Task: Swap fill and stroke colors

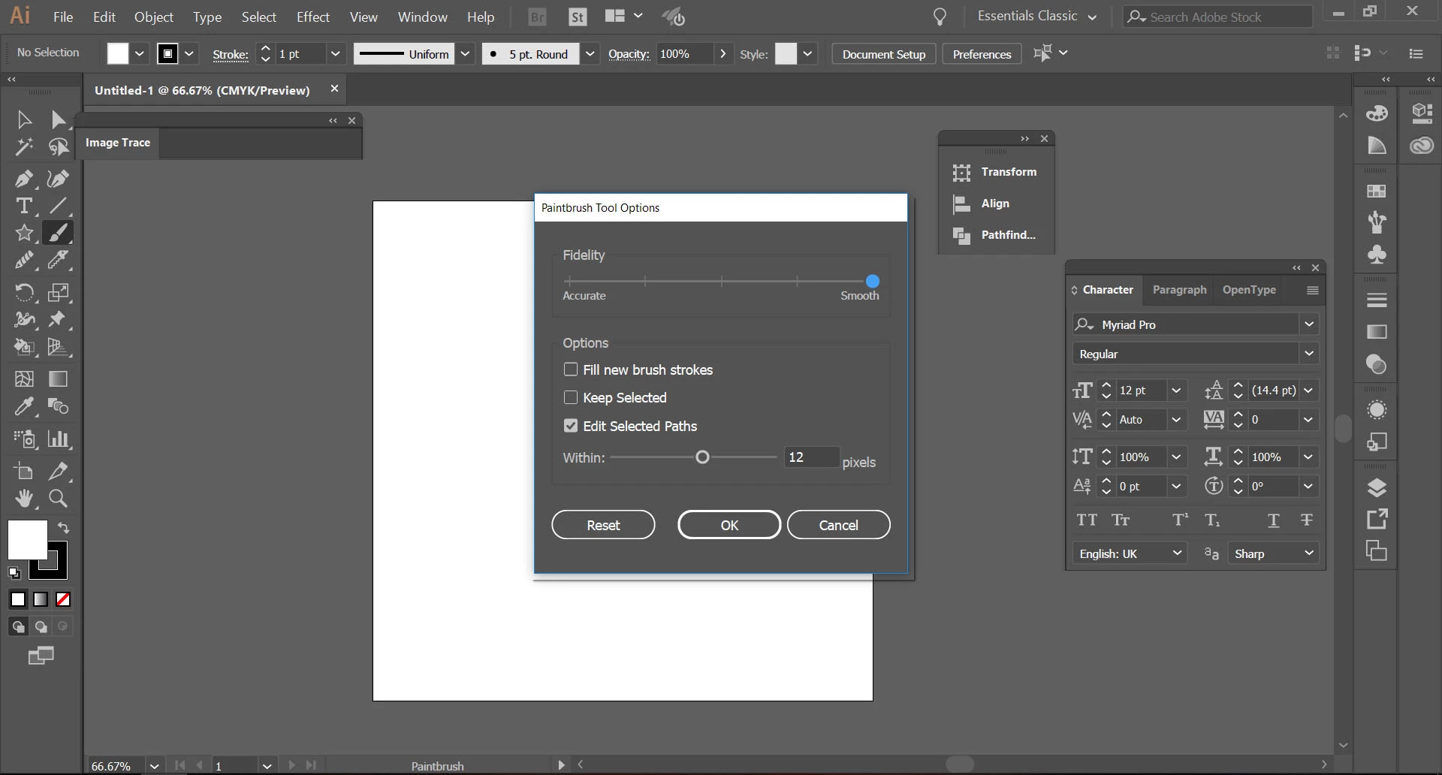Action: 64,527
